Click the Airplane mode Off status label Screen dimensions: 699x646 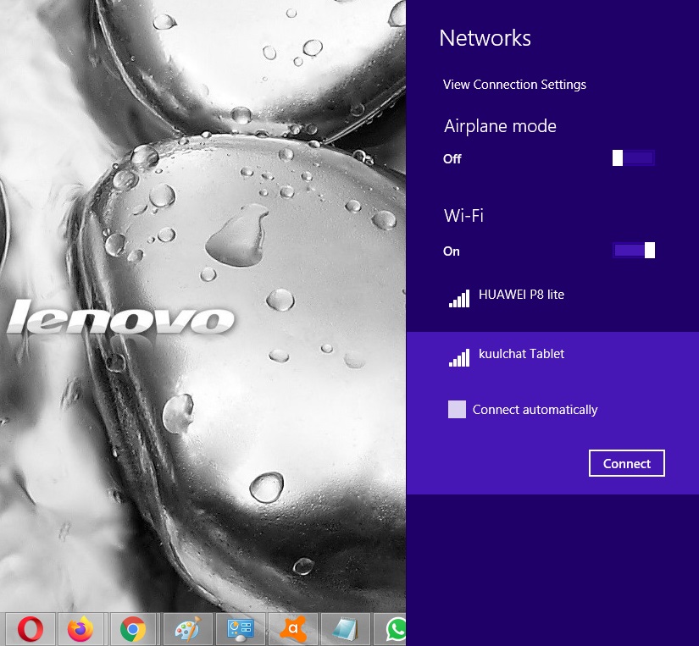click(452, 159)
